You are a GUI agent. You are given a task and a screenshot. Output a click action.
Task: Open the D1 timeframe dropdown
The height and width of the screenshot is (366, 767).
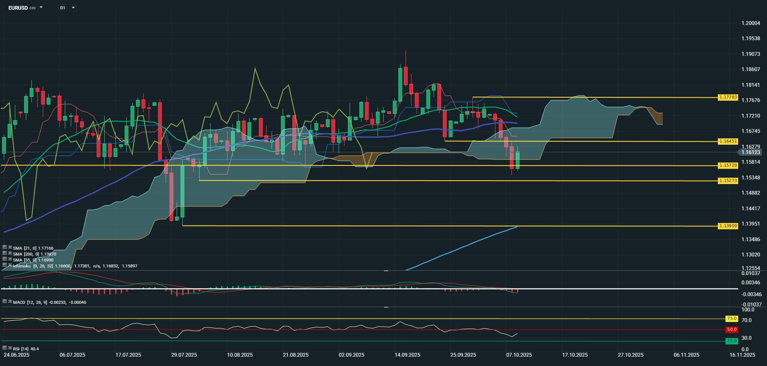coord(73,8)
